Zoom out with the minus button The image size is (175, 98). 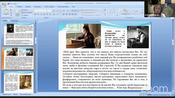(153, 94)
